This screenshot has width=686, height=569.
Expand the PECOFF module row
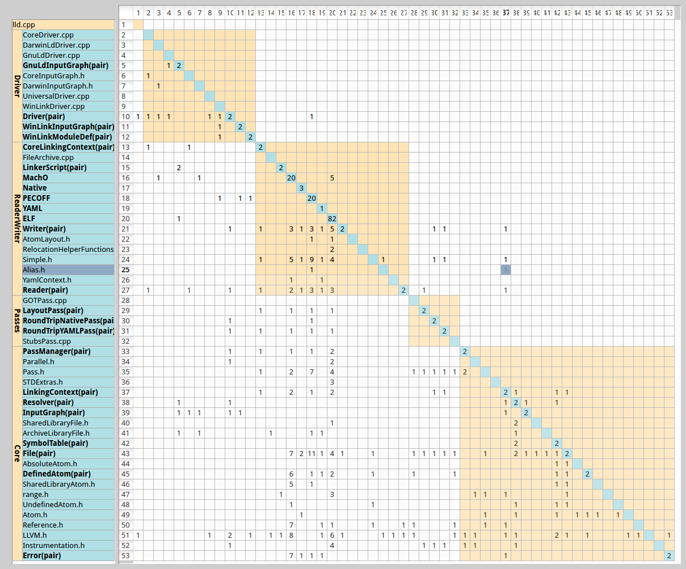68,199
